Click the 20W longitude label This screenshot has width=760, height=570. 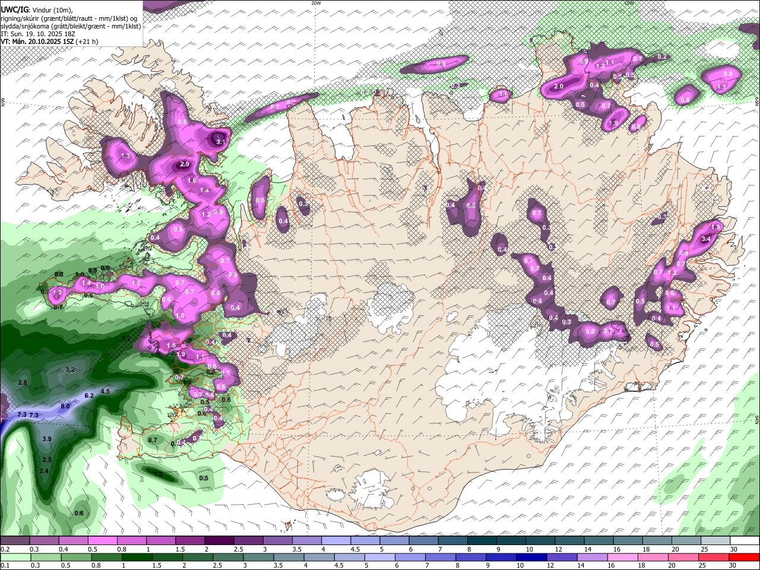(316, 3)
